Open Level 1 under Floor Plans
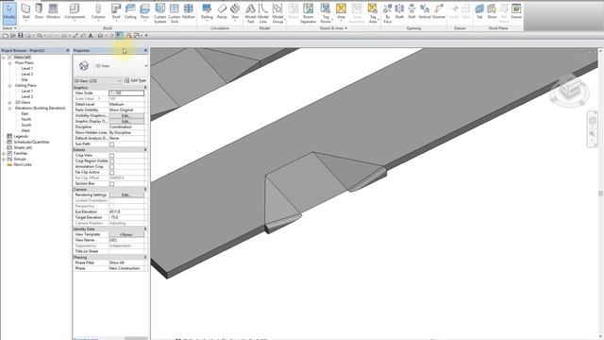604x340 pixels. point(27,68)
